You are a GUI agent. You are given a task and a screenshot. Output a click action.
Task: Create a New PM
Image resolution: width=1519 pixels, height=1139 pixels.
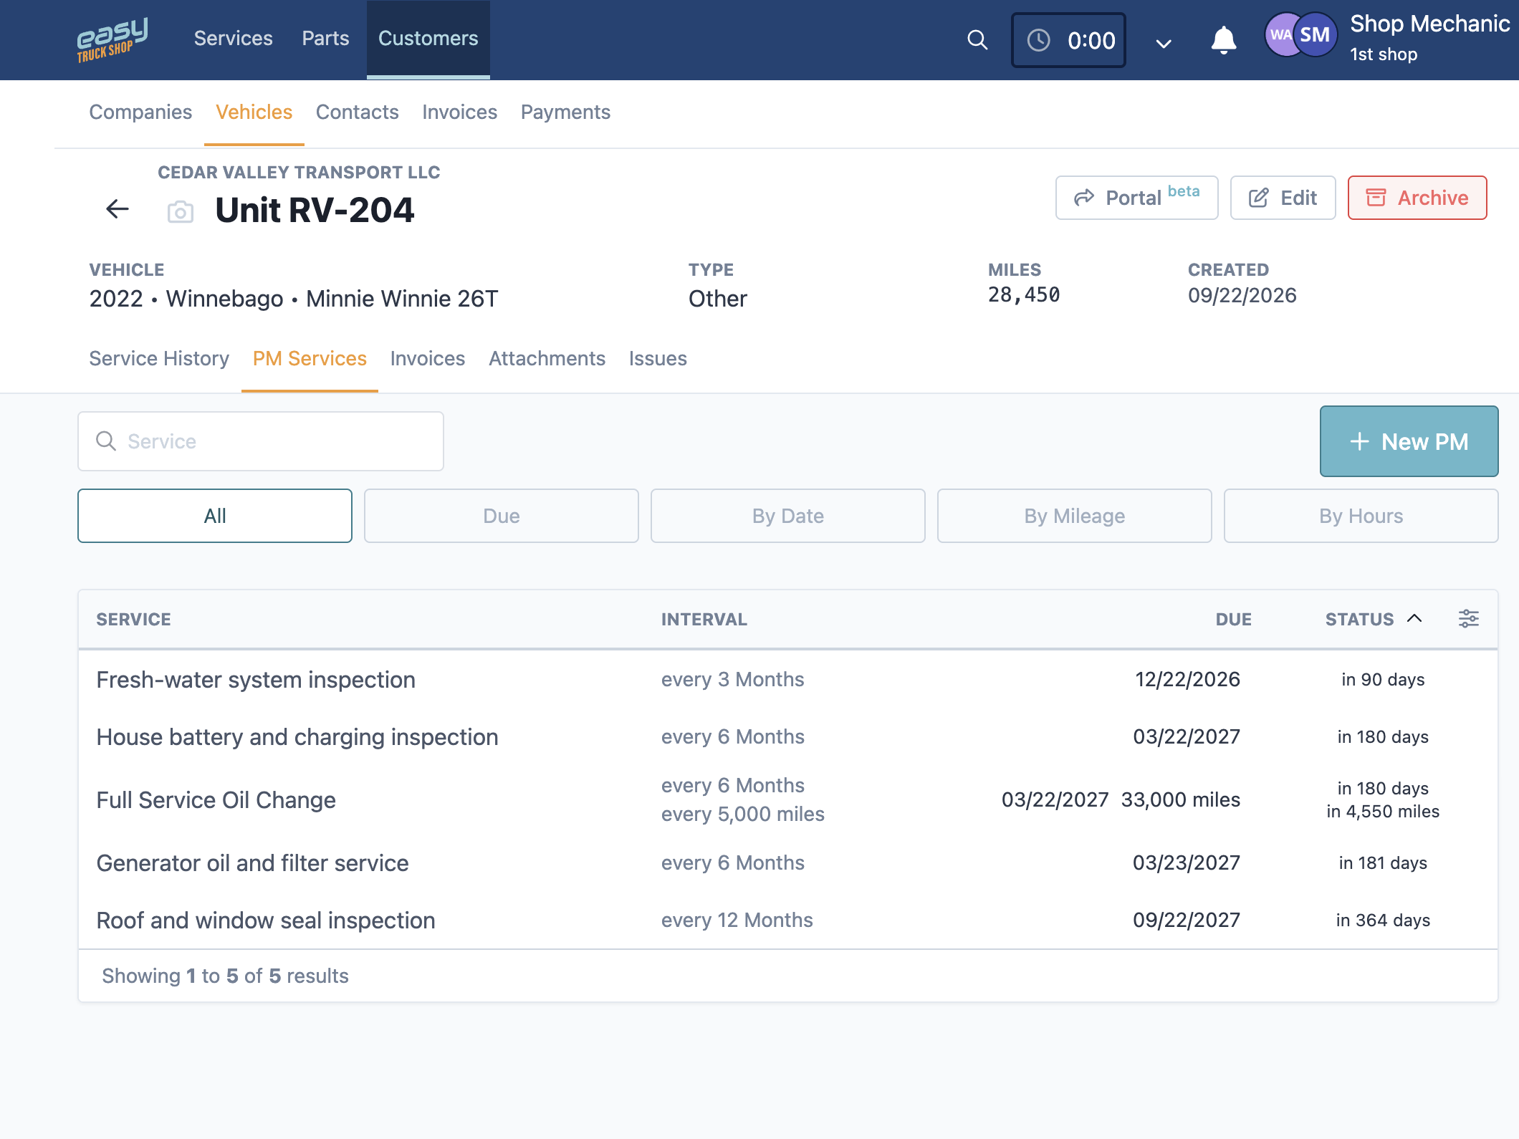(x=1409, y=441)
